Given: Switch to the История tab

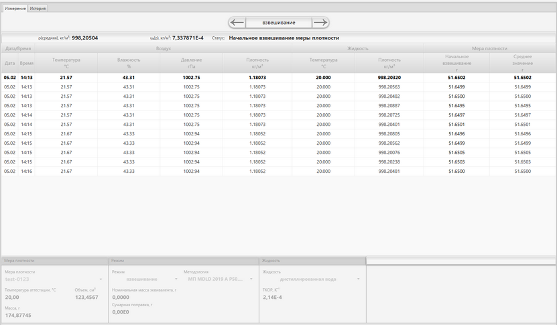Looking at the screenshot, I should [x=38, y=8].
